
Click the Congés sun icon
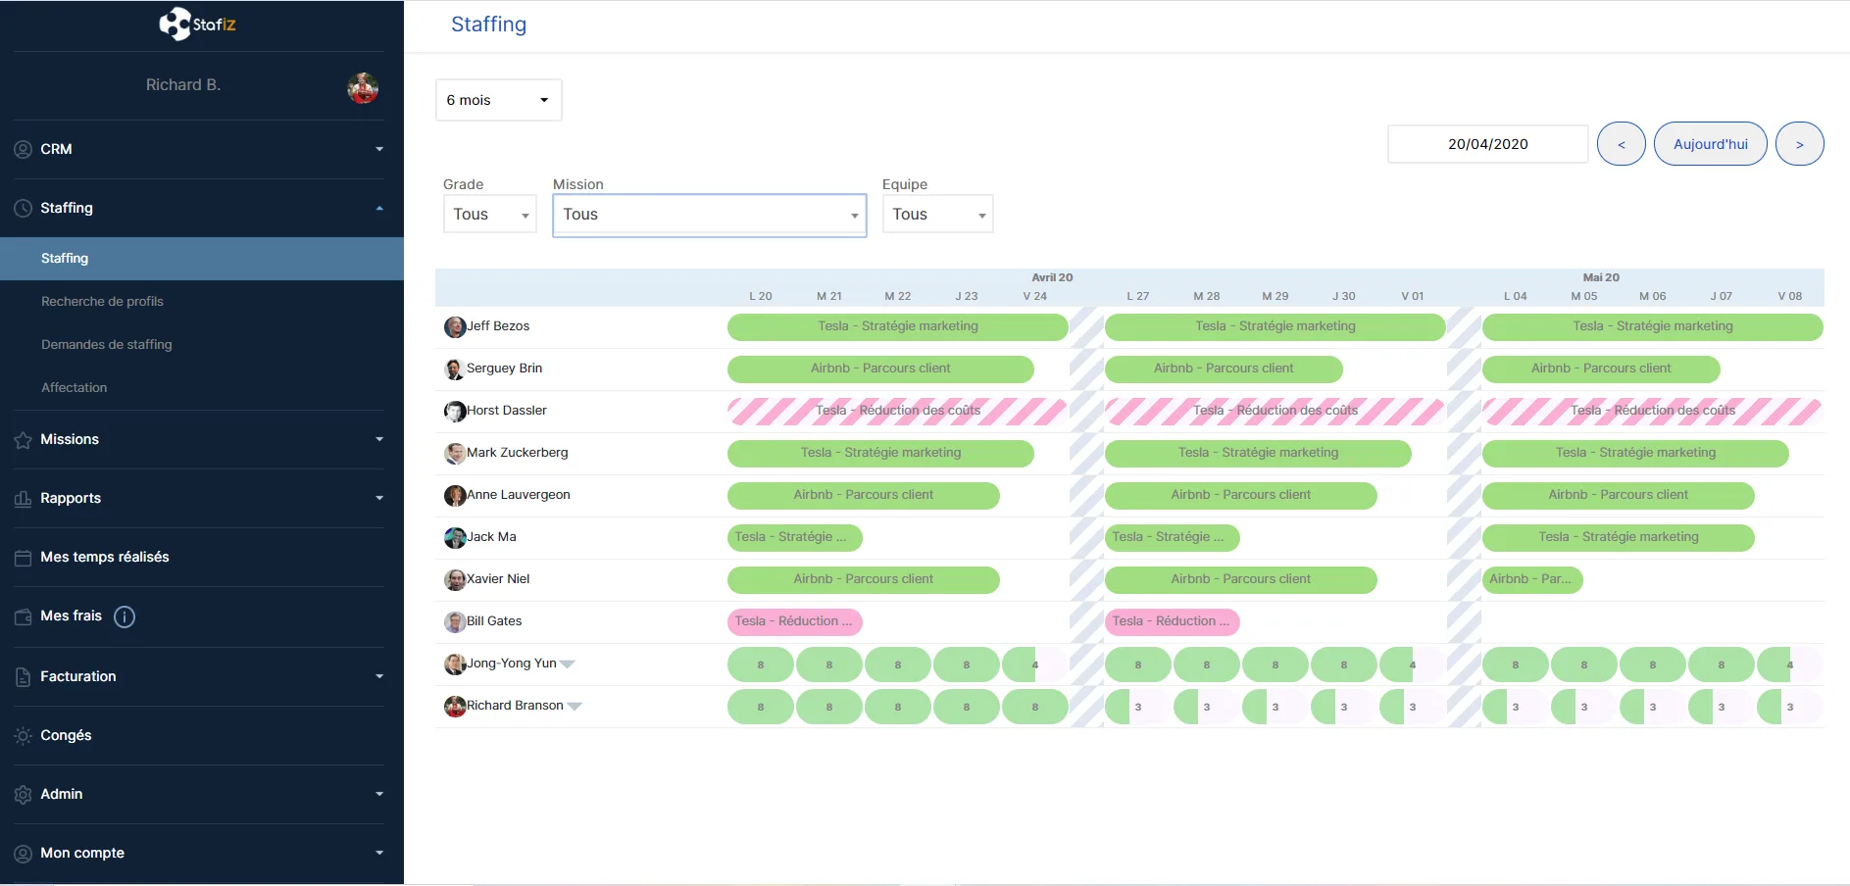pos(24,736)
